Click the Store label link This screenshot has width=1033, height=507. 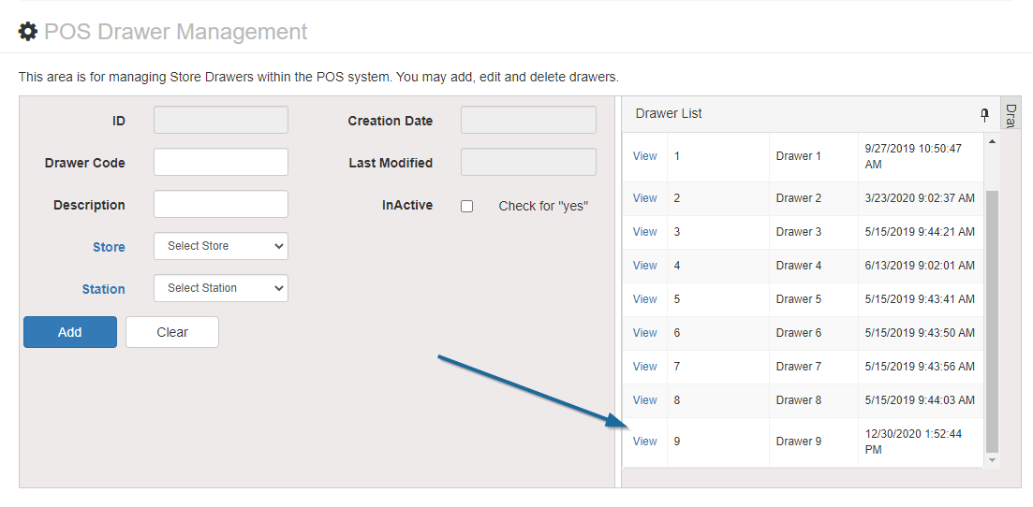[x=109, y=247]
